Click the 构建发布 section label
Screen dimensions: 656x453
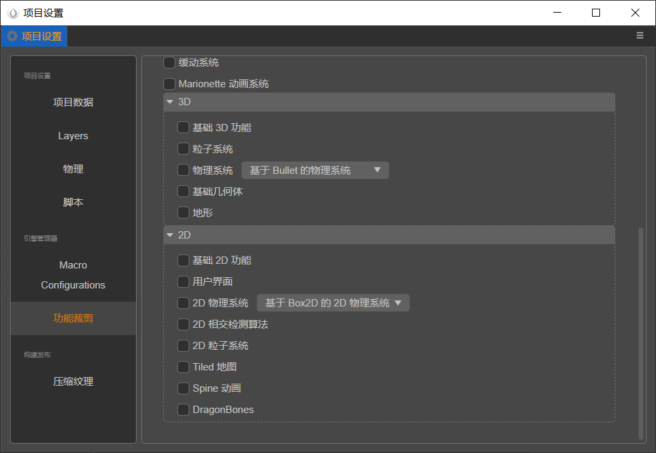point(37,355)
